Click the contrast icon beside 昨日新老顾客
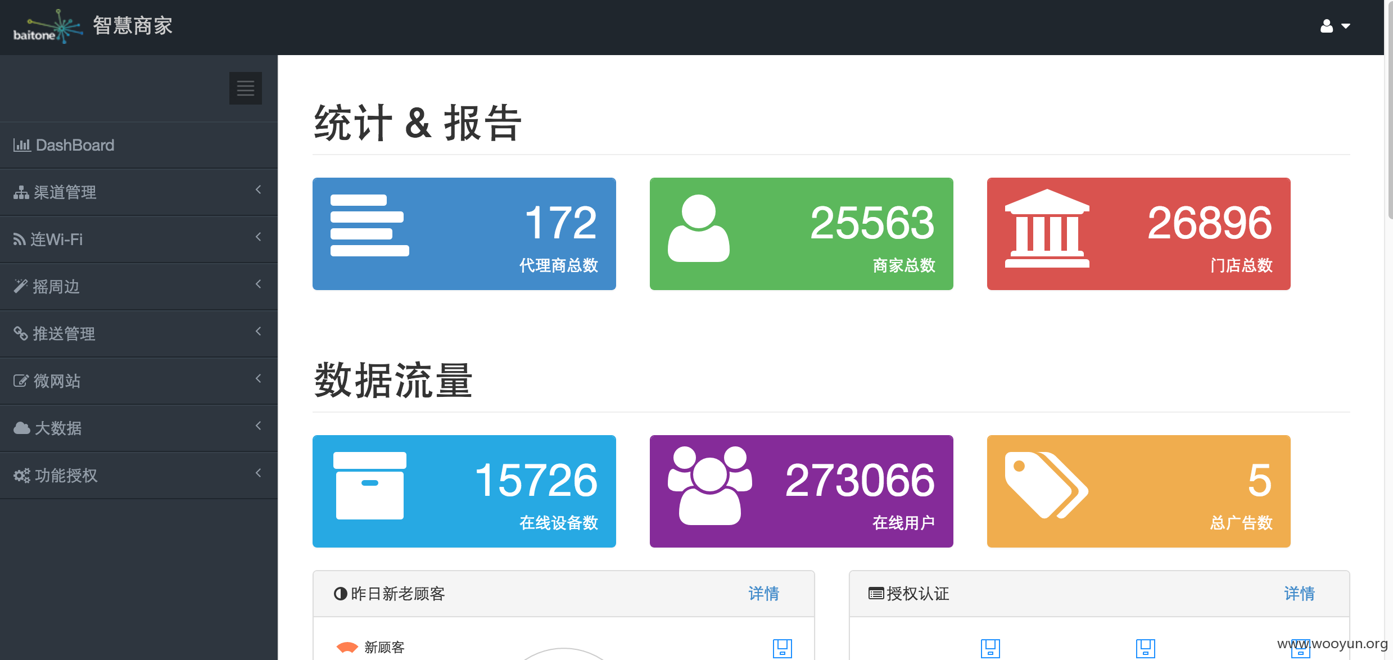The width and height of the screenshot is (1393, 660). point(341,594)
